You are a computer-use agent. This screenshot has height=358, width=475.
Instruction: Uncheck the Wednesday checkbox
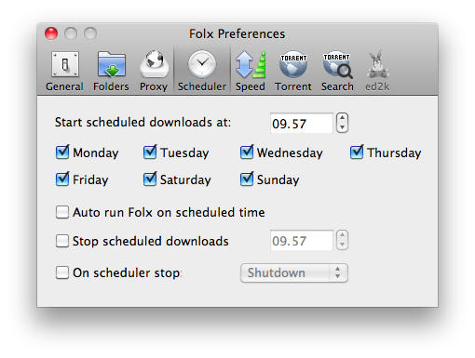247,152
